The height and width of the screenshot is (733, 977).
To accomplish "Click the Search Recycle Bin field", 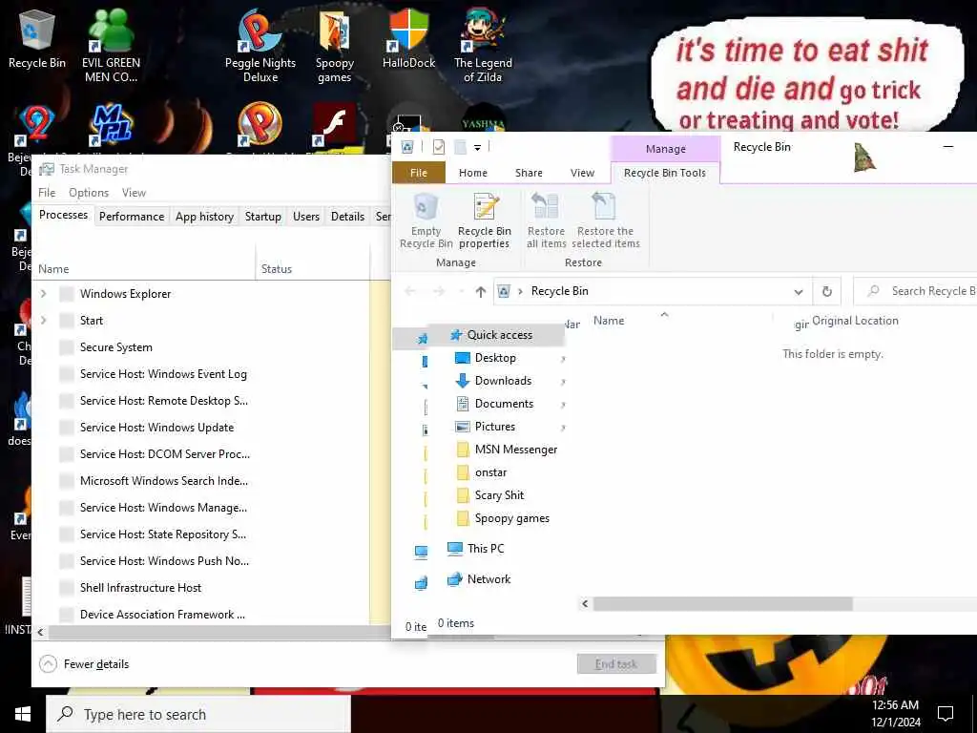I will coord(916,291).
